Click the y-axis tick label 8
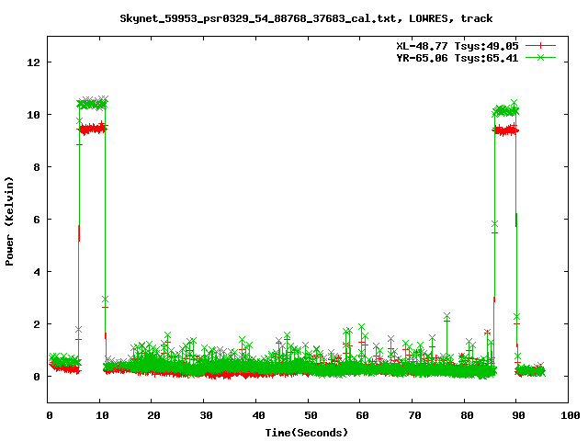588x441 pixels. 37,167
